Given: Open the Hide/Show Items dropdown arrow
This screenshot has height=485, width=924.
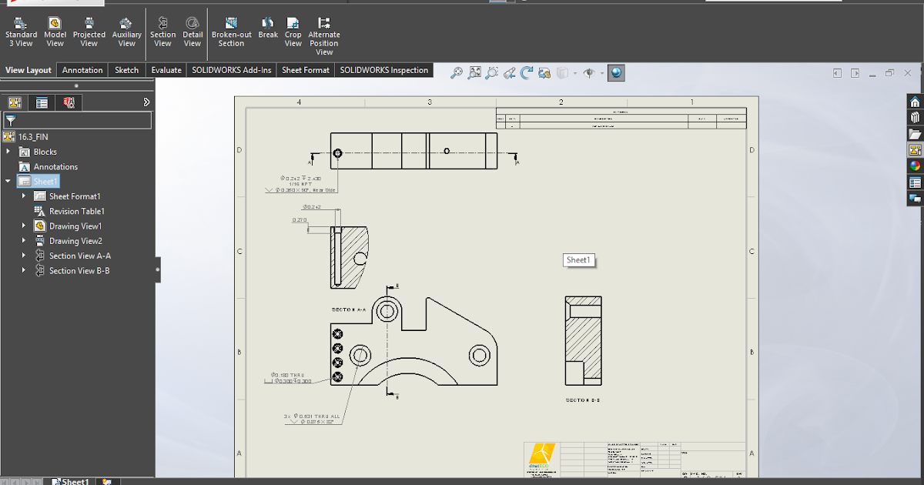Looking at the screenshot, I should pos(601,72).
